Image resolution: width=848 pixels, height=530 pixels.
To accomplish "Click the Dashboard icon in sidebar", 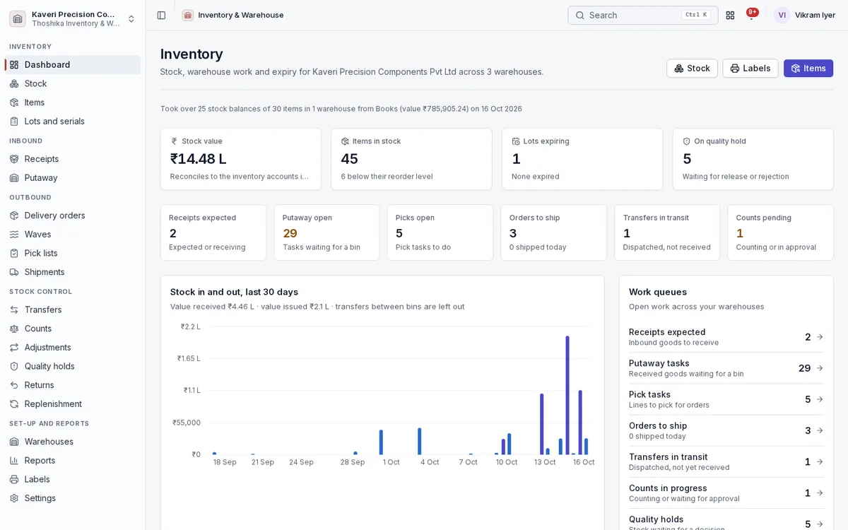I will point(14,64).
